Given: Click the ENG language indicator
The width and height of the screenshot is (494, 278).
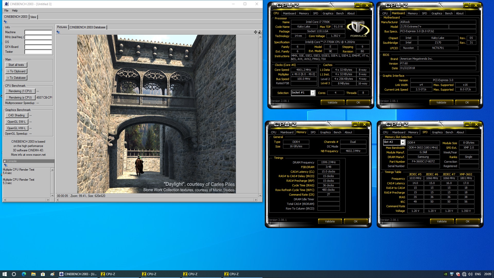Looking at the screenshot, I should (x=478, y=274).
